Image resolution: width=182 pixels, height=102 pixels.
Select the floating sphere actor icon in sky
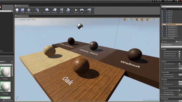pyautogui.click(x=80, y=26)
